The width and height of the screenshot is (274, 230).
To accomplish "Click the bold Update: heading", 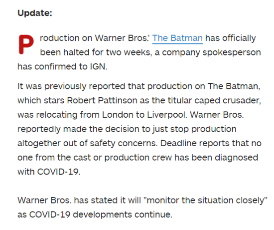I will (35, 13).
